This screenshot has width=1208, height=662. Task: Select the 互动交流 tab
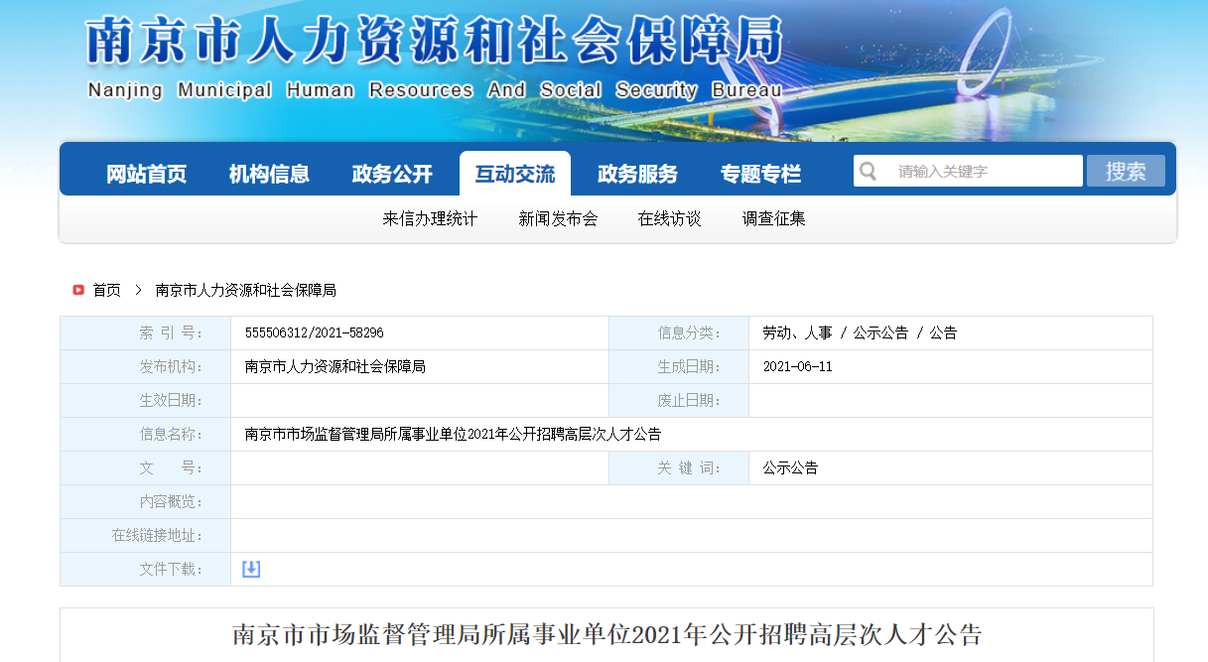pyautogui.click(x=515, y=174)
